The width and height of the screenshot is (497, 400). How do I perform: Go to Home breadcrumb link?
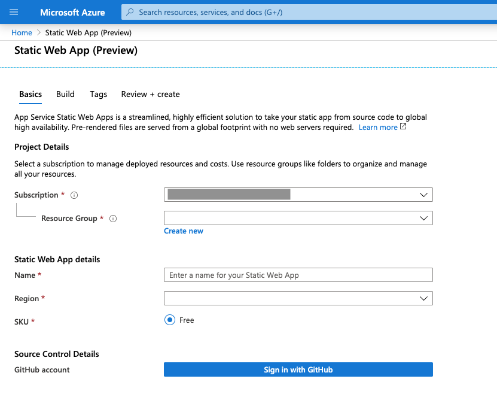pos(22,33)
